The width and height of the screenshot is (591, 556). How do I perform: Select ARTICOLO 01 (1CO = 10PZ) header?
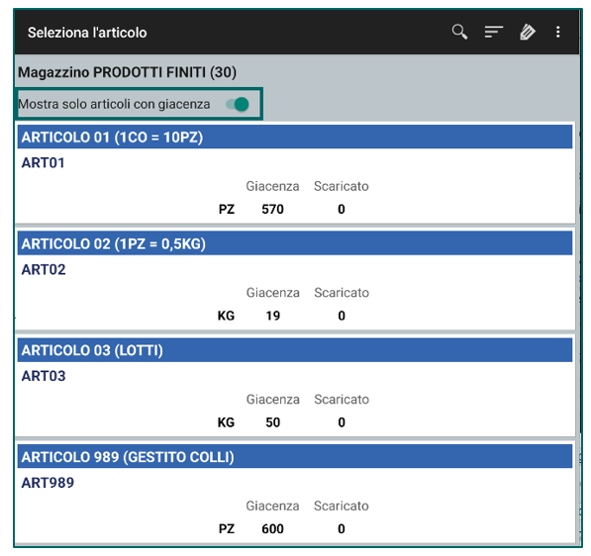pyautogui.click(x=295, y=138)
